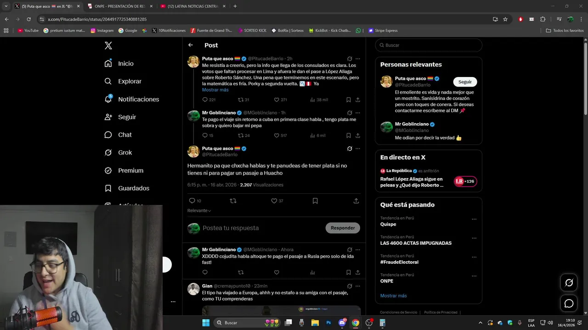
Task: Open floating chat messages button
Action: [569, 303]
